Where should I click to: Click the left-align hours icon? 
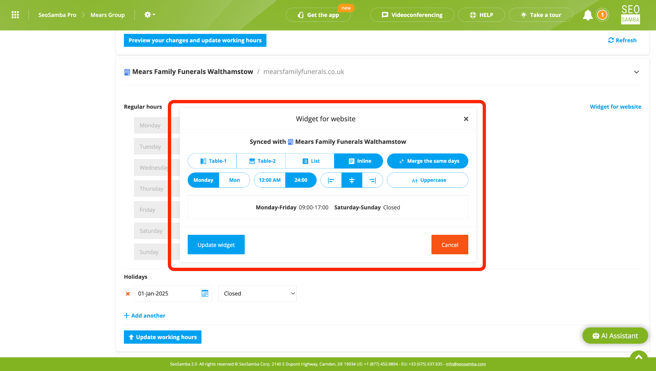click(331, 180)
